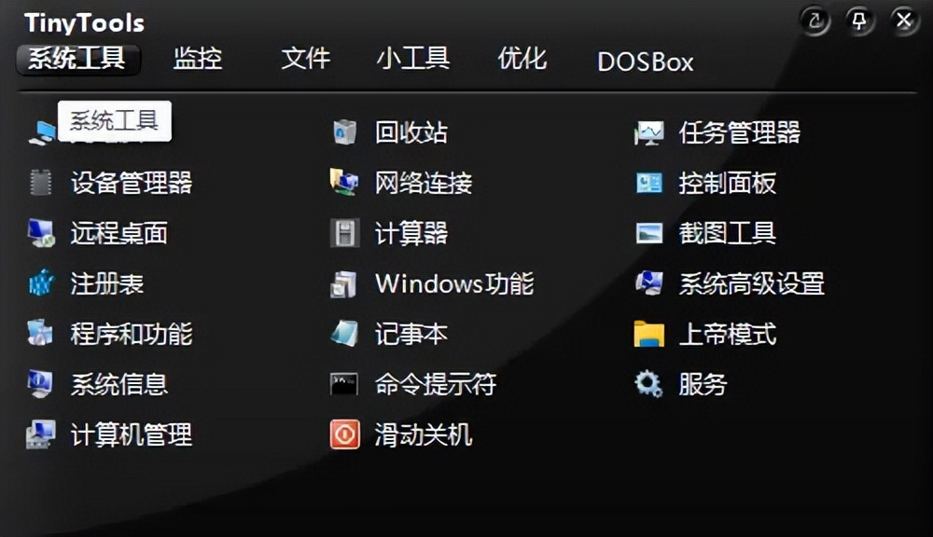The image size is (933, 537).
Task: Switch to the DOSBox tab
Action: click(645, 62)
